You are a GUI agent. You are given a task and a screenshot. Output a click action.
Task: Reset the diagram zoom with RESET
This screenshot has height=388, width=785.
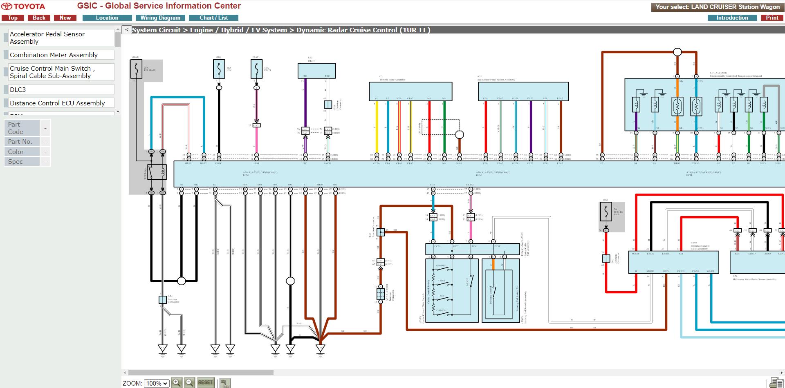[205, 383]
